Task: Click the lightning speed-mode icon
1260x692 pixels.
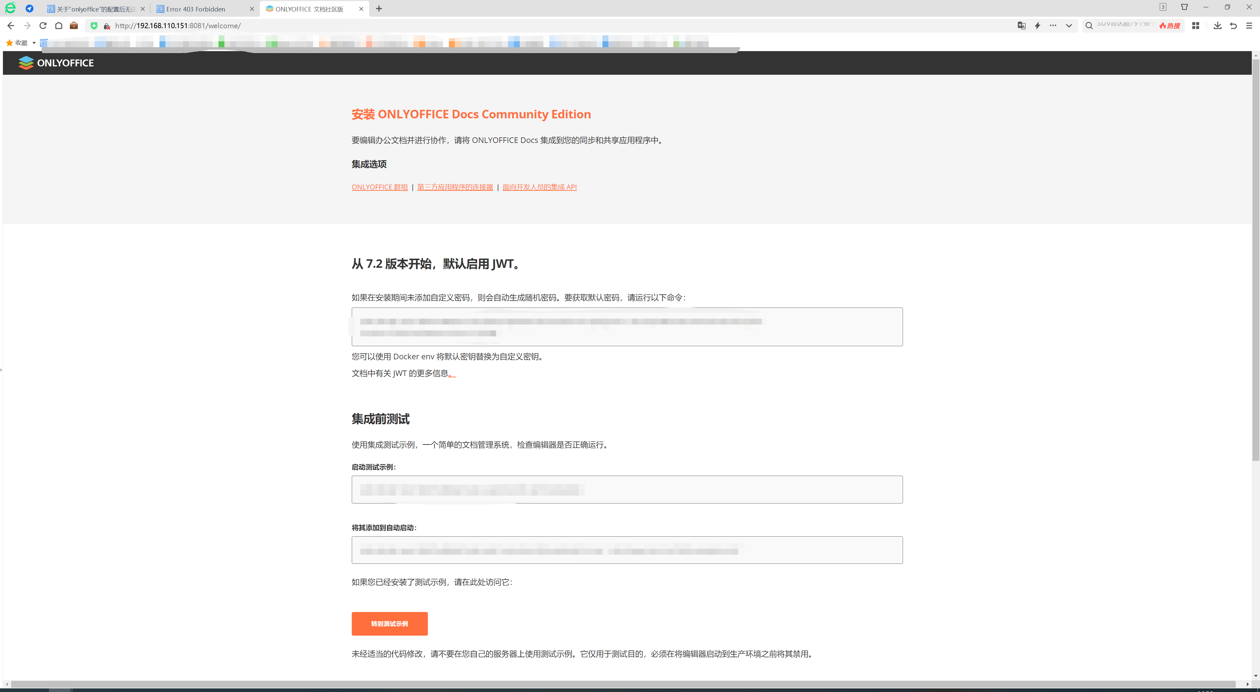Action: pos(1038,26)
